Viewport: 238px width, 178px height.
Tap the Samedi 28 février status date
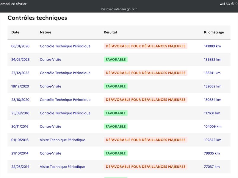click(x=13, y=4)
